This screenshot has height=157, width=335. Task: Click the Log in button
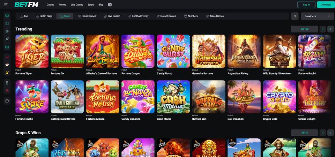click(306, 5)
